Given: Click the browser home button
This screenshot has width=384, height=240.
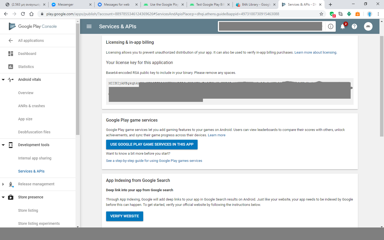Looking at the screenshot, I should click(31, 14).
